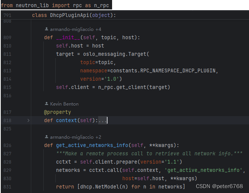249x193 pixels.
Task: Click 'self.host = host' on line 810
Action: tap(80, 46)
